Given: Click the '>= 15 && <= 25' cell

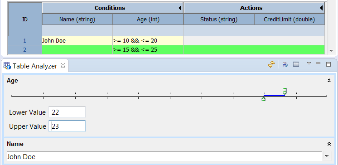Looking at the screenshot, I should (x=148, y=49).
